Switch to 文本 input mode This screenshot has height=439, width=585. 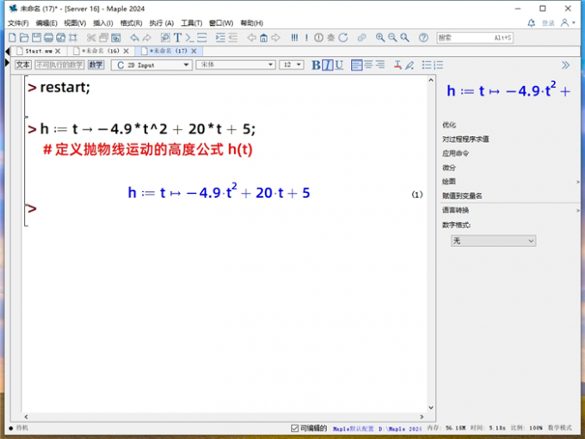point(23,65)
